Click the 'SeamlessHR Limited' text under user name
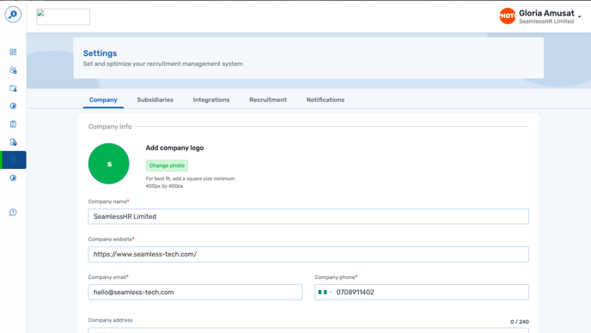This screenshot has height=333, width=591. pos(546,21)
